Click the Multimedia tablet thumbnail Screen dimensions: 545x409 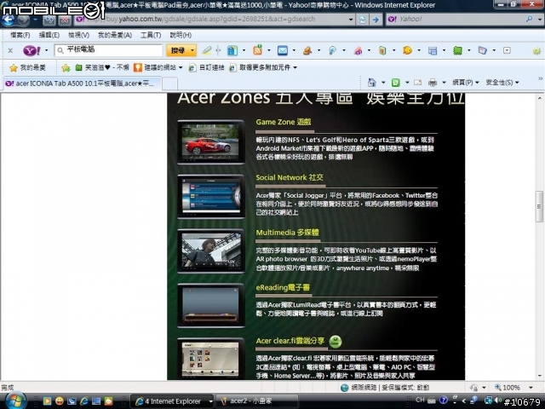click(211, 251)
